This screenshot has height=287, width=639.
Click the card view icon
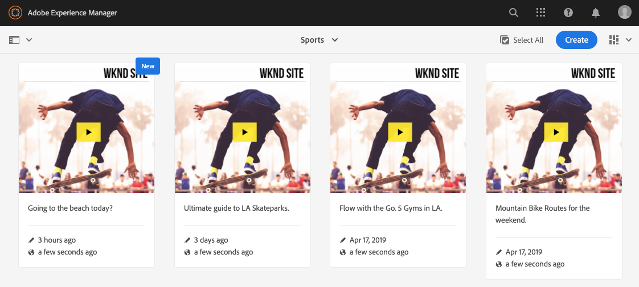click(614, 40)
